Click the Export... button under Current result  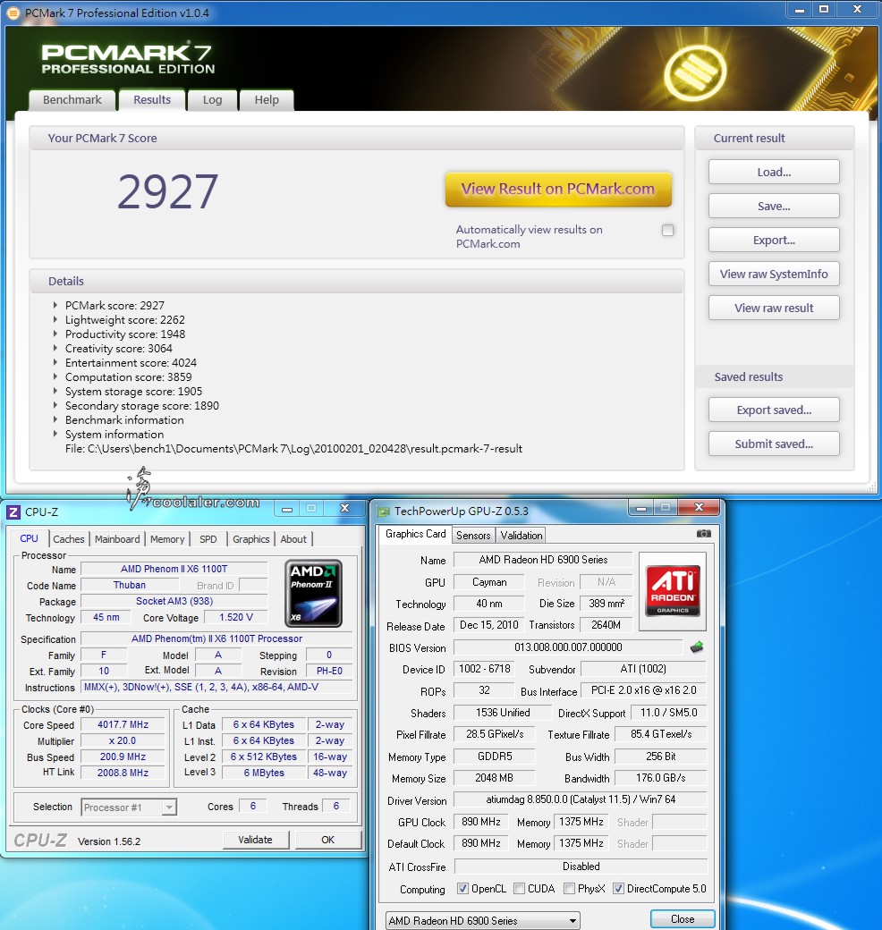pyautogui.click(x=774, y=241)
